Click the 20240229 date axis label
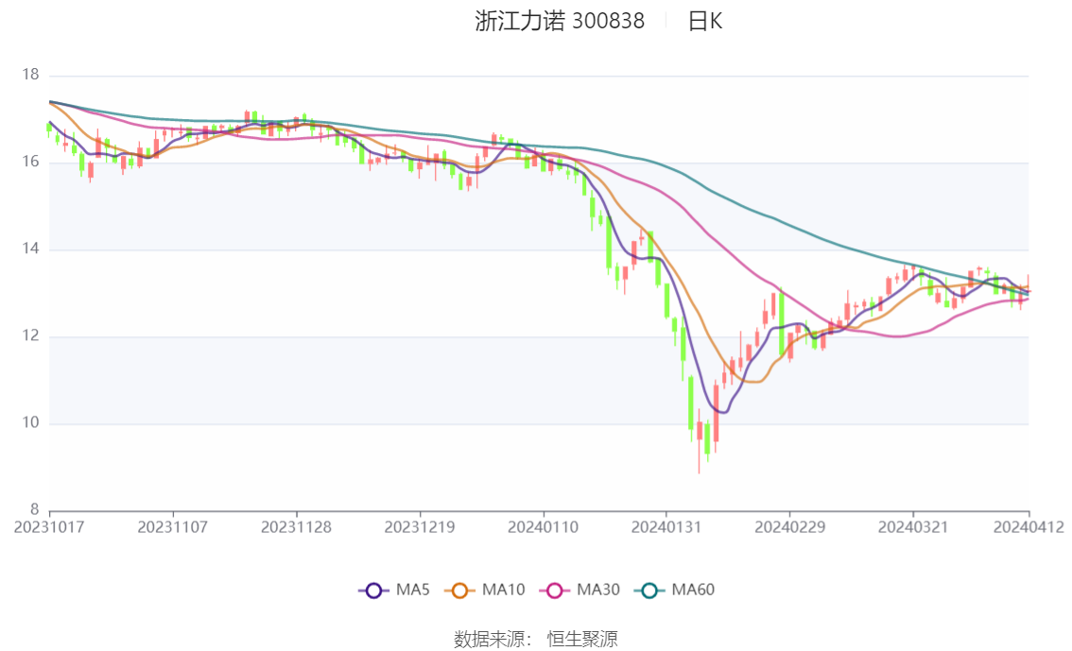 point(789,527)
